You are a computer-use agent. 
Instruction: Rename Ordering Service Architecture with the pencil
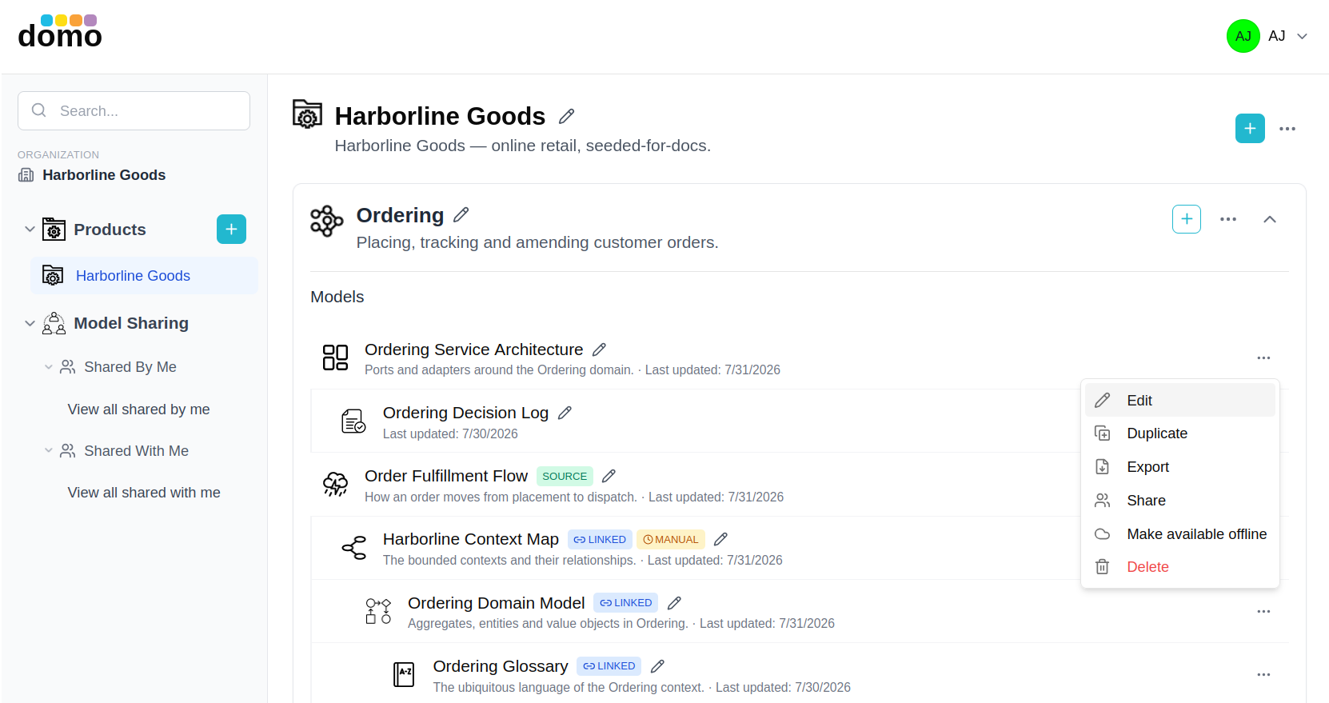(599, 350)
